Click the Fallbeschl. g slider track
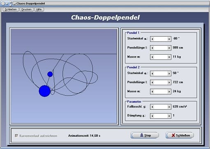 (x=161, y=107)
